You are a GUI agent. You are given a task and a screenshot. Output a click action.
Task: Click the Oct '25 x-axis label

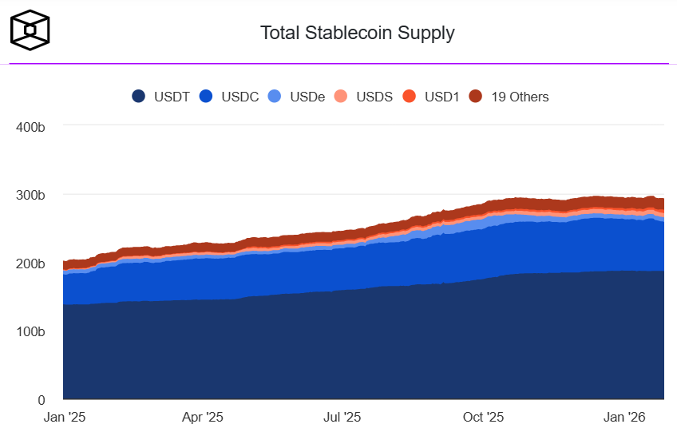[x=483, y=417]
